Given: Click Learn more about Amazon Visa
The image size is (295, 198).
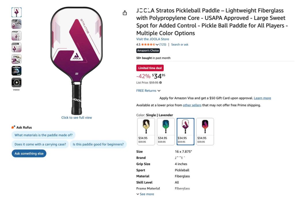Looking at the screenshot, I should click(x=262, y=98).
